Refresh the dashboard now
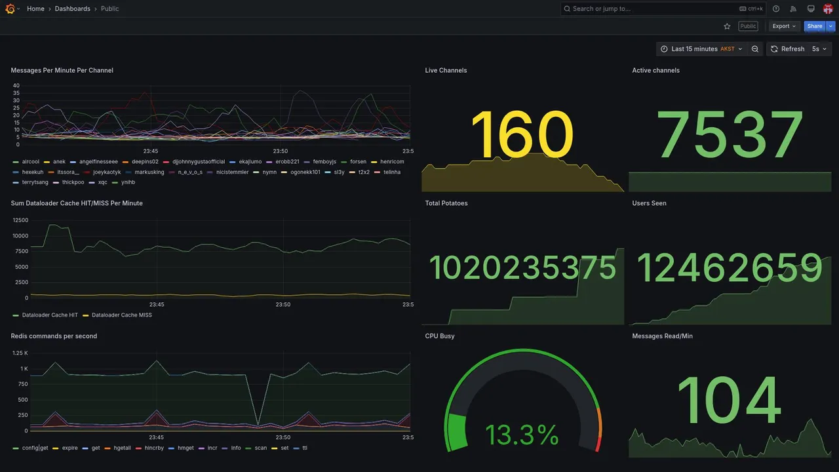This screenshot has height=472, width=839. click(x=787, y=49)
